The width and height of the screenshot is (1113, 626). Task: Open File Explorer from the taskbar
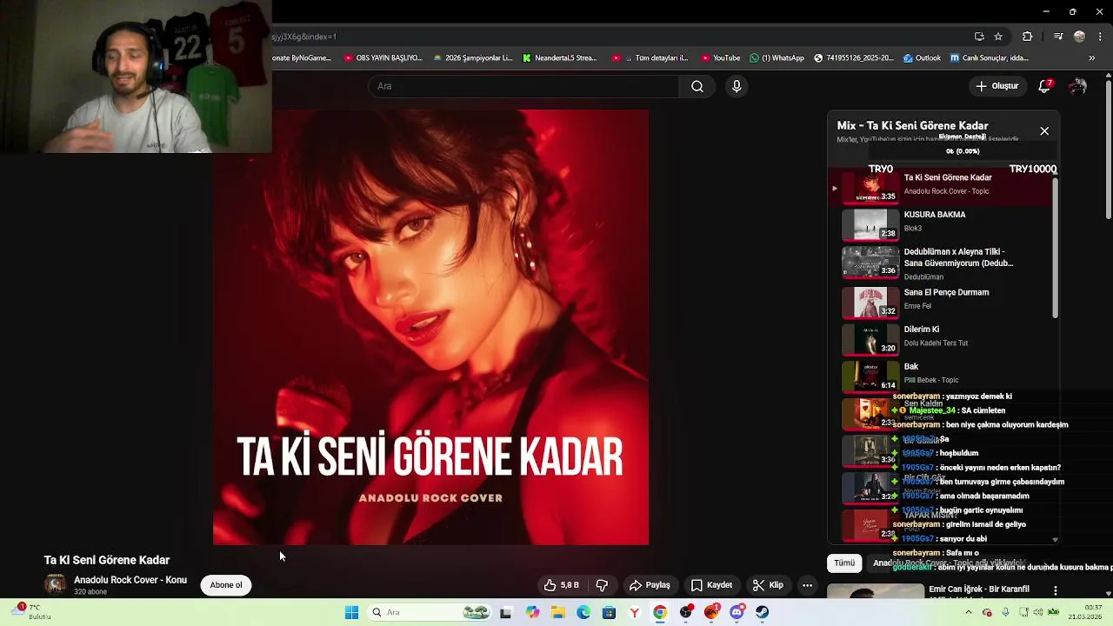(x=558, y=612)
